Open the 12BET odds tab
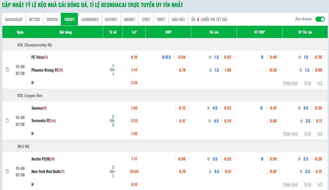This screenshot has height=190, width=329. coord(146,19)
